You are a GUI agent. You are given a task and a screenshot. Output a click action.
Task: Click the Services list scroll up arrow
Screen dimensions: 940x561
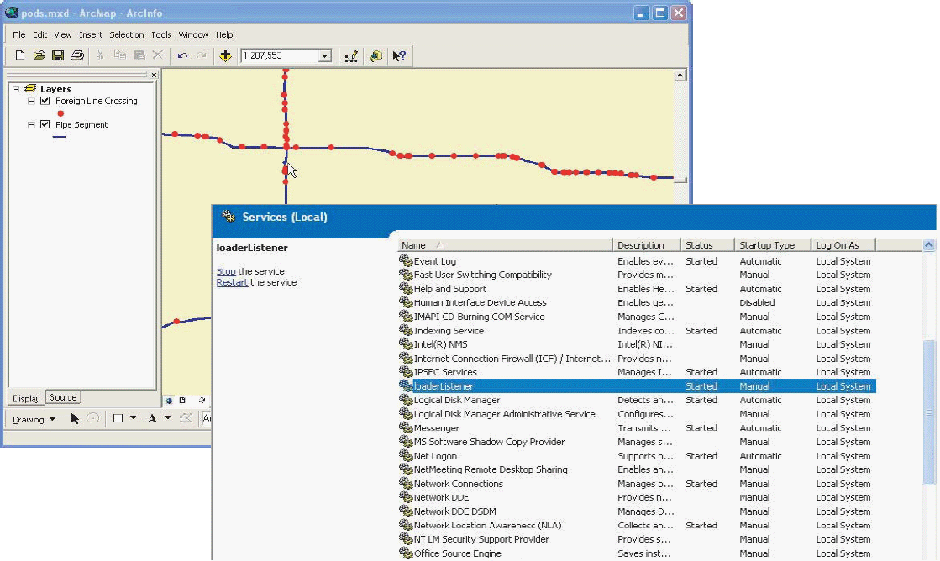click(929, 244)
